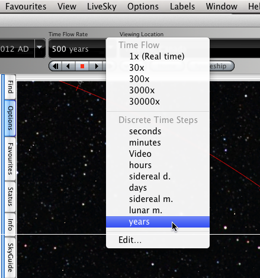The image size is (260, 278).
Task: Open the Window menu
Action: click(x=222, y=7)
